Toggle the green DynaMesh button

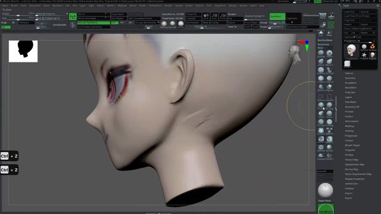[277, 17]
